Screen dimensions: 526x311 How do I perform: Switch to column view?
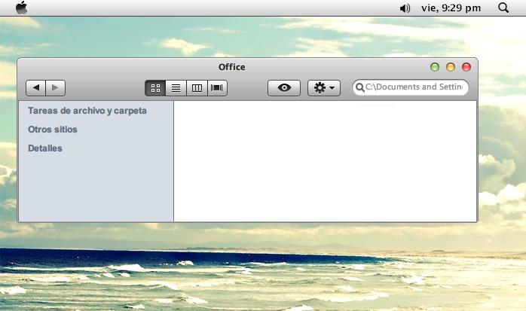(197, 88)
